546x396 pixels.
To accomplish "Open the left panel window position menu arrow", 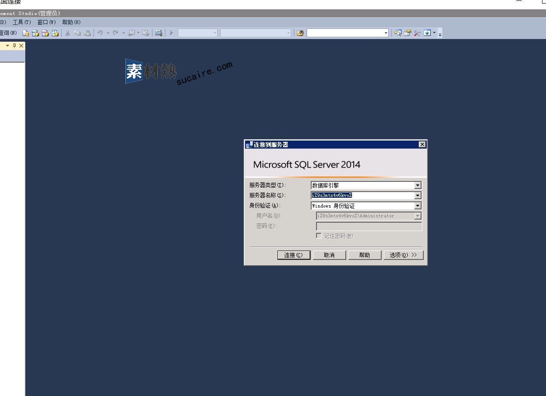I will [8, 46].
